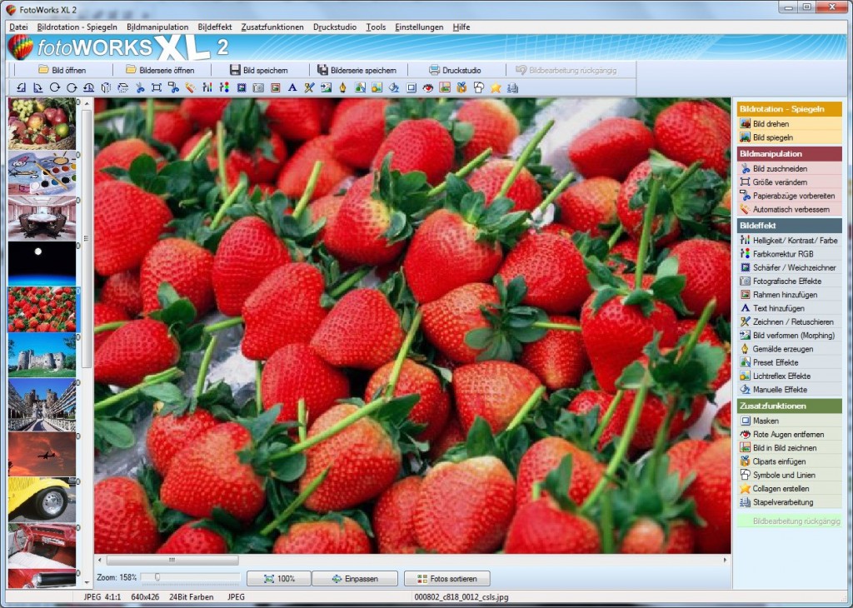Open the Einstellungen menu
This screenshot has width=853, height=608.
[x=419, y=27]
